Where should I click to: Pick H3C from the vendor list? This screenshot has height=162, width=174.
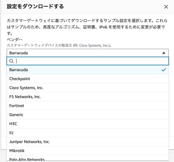tap(88, 124)
